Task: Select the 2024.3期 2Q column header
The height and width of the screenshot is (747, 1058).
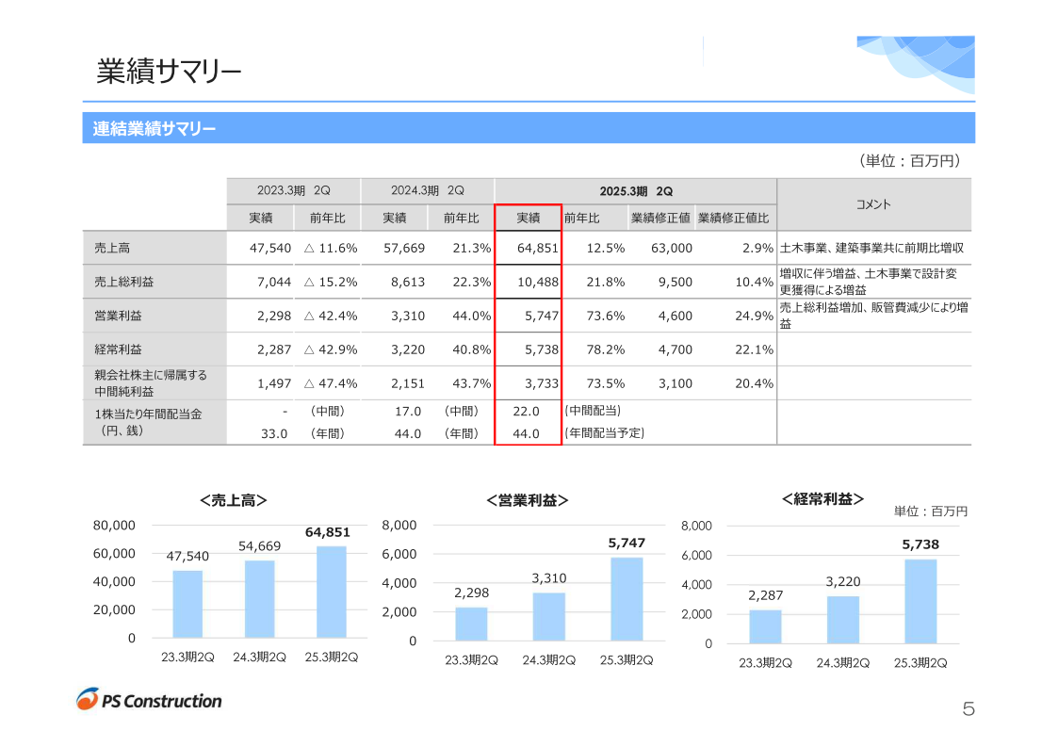Action: [428, 190]
